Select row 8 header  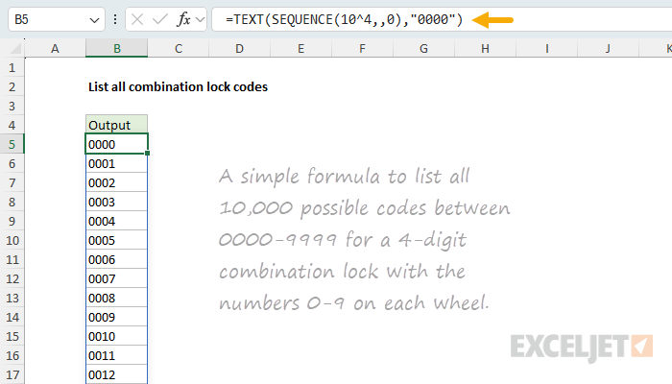[12, 202]
